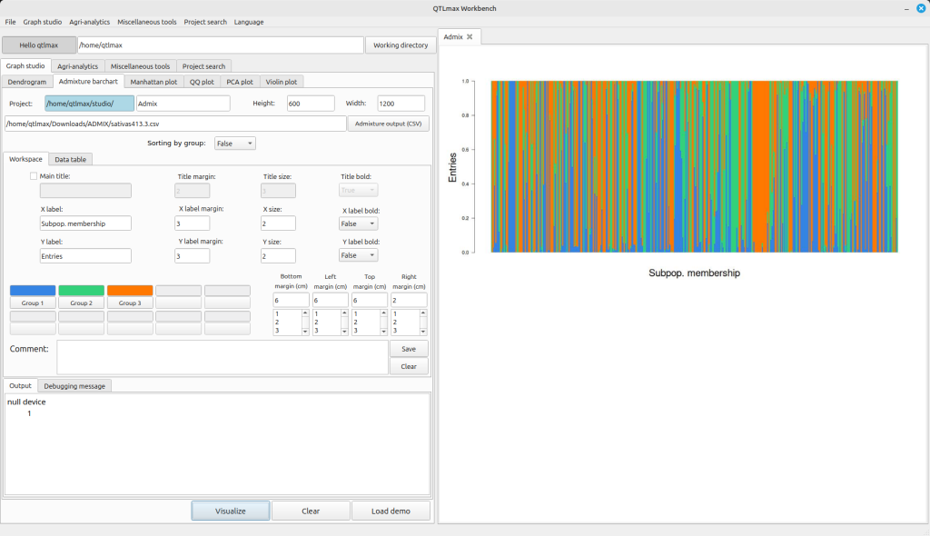Image resolution: width=930 pixels, height=536 pixels.
Task: Open the Data table tab
Action: (x=71, y=159)
